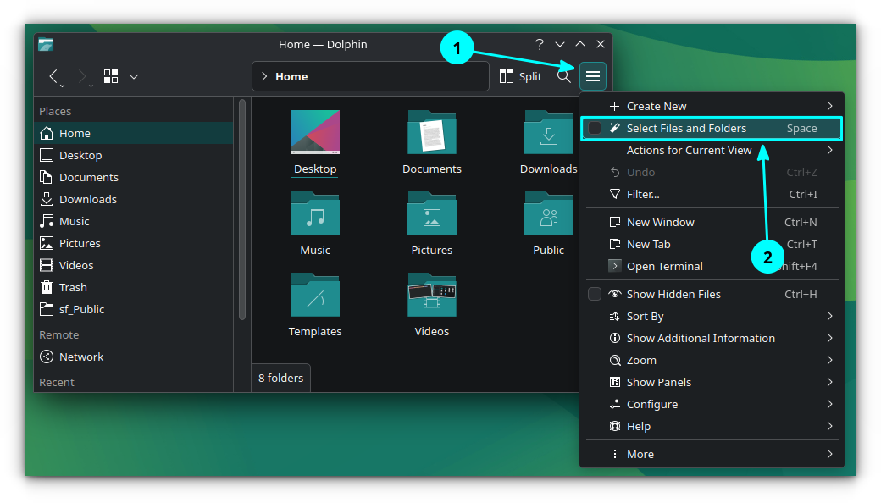Viewport: 881px width, 503px height.
Task: Open the Templates folder icon
Action: pyautogui.click(x=315, y=296)
